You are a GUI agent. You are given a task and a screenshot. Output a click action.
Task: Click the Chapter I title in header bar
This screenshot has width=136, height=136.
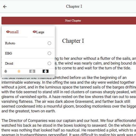74,6
